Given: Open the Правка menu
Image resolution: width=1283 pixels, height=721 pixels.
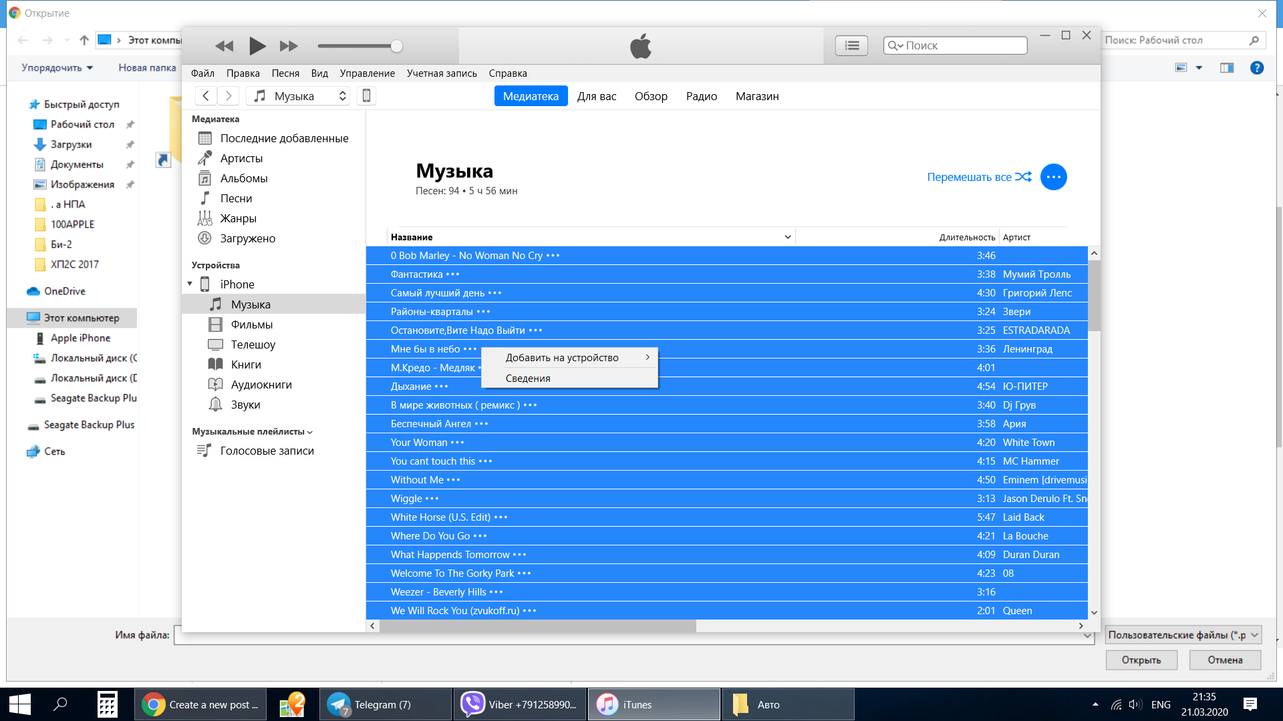Looking at the screenshot, I should click(x=243, y=73).
